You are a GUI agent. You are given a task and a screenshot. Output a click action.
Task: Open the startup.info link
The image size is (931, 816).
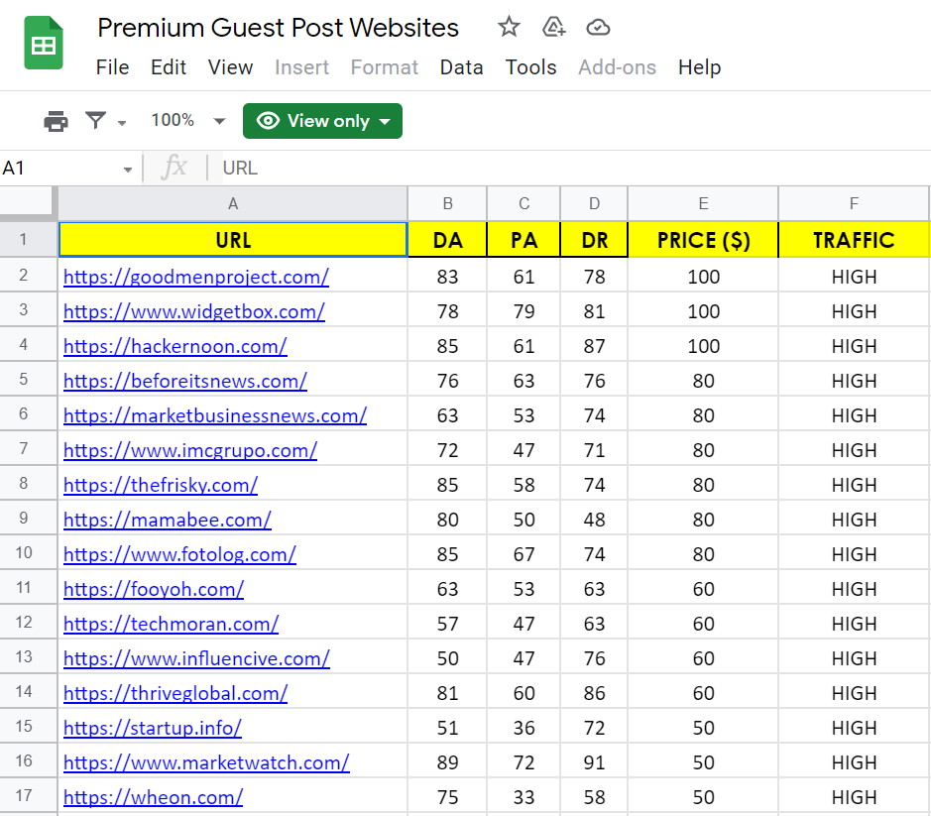(x=152, y=728)
